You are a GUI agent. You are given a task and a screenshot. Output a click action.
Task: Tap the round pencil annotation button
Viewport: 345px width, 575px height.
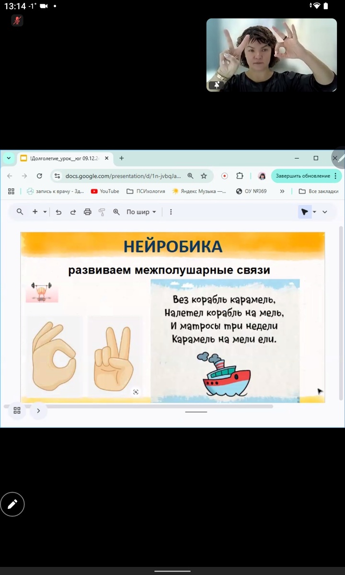12,504
